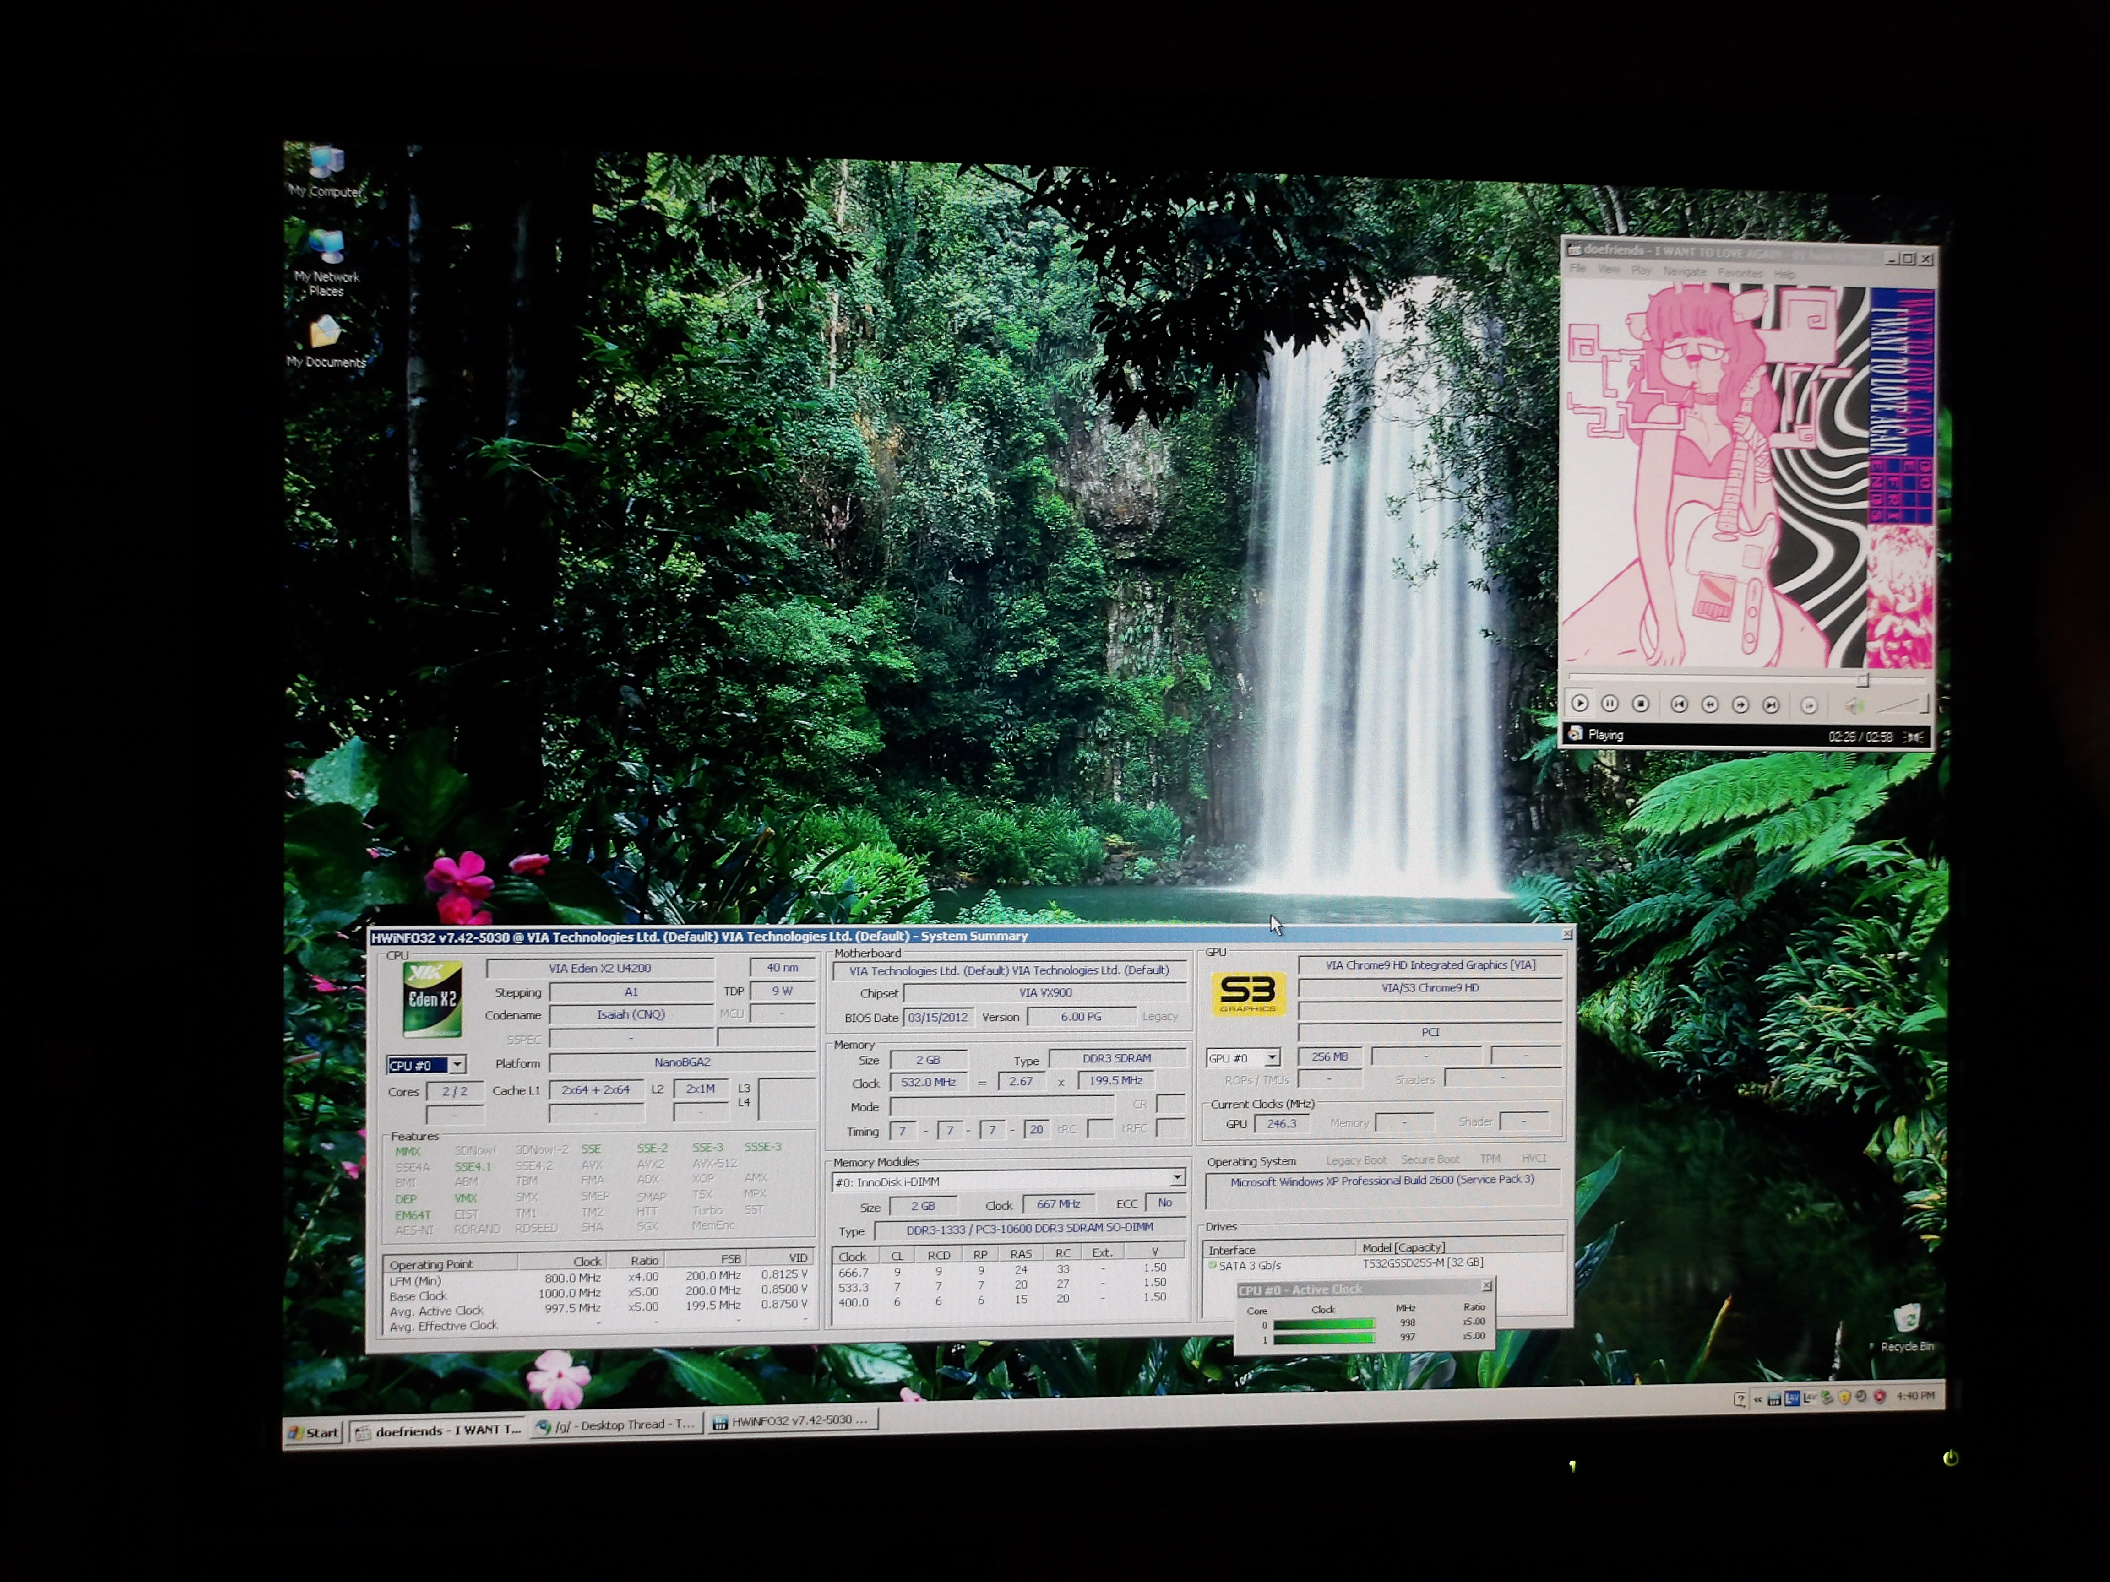The height and width of the screenshot is (1582, 2110).
Task: Open the Navigate menu in player
Action: pos(1685,272)
